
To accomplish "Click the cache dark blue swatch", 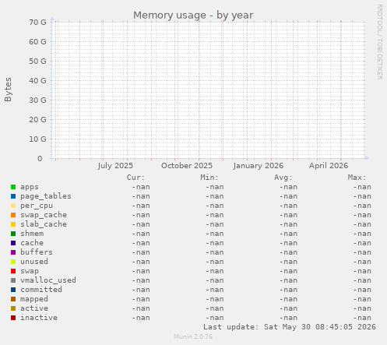I will [13, 243].
